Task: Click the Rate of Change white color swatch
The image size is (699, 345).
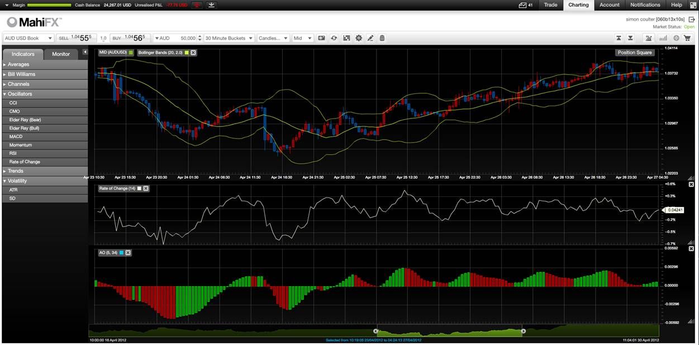Action: (139, 188)
